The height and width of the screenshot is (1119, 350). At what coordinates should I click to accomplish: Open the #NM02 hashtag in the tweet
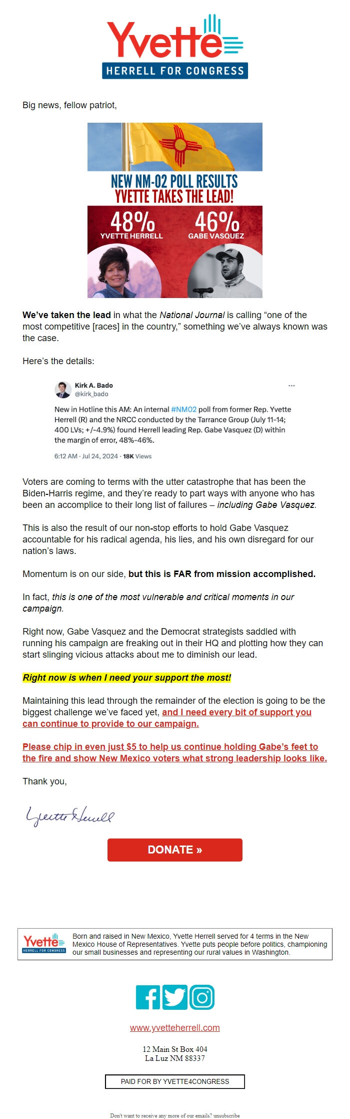(184, 409)
